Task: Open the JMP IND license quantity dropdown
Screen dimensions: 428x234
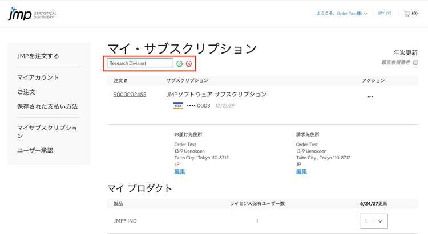Action: (374, 221)
